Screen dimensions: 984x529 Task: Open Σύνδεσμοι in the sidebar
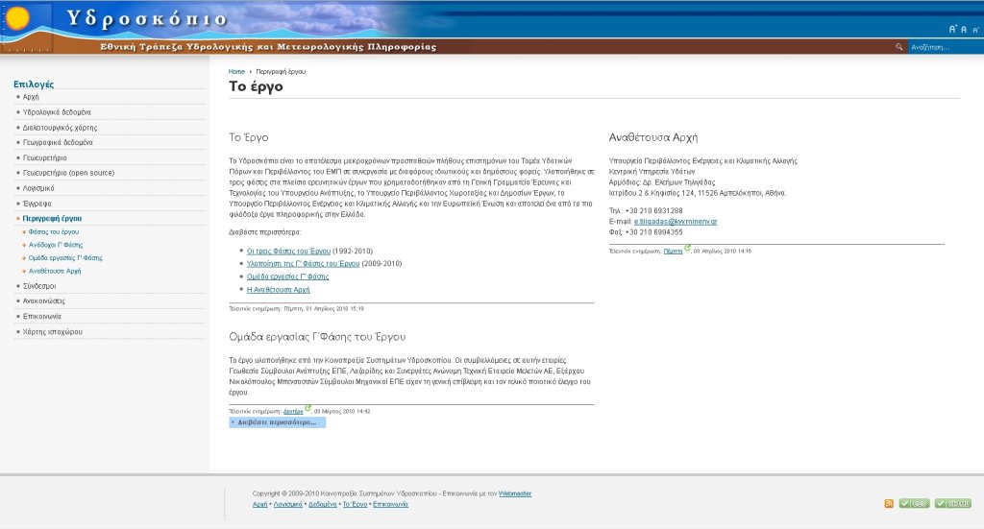(x=38, y=286)
